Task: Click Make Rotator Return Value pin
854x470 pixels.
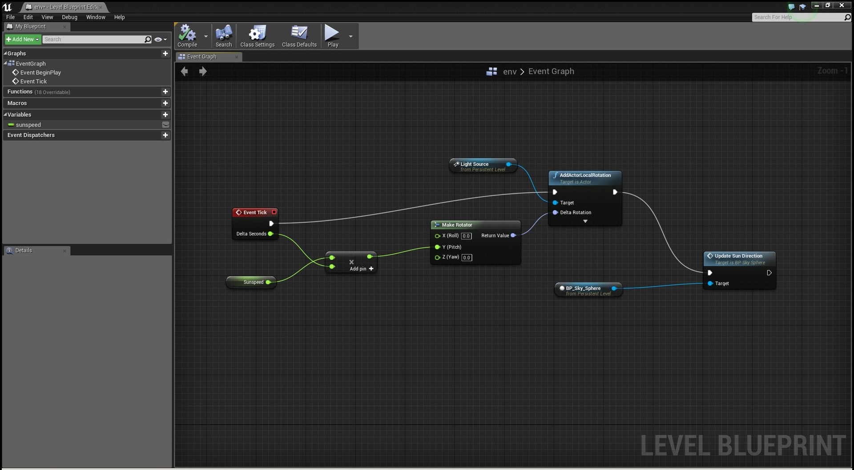Action: point(513,235)
